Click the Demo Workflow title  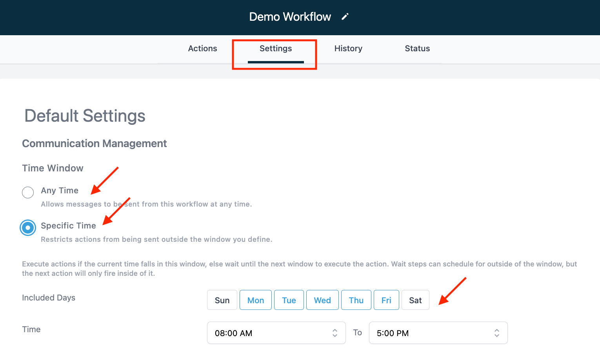click(290, 17)
